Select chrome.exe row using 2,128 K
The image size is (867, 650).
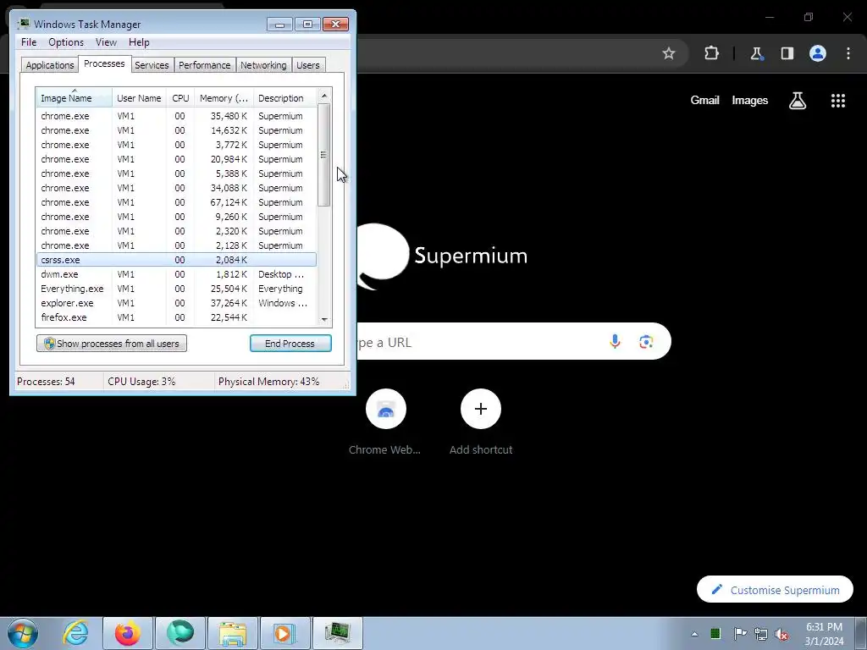176,245
